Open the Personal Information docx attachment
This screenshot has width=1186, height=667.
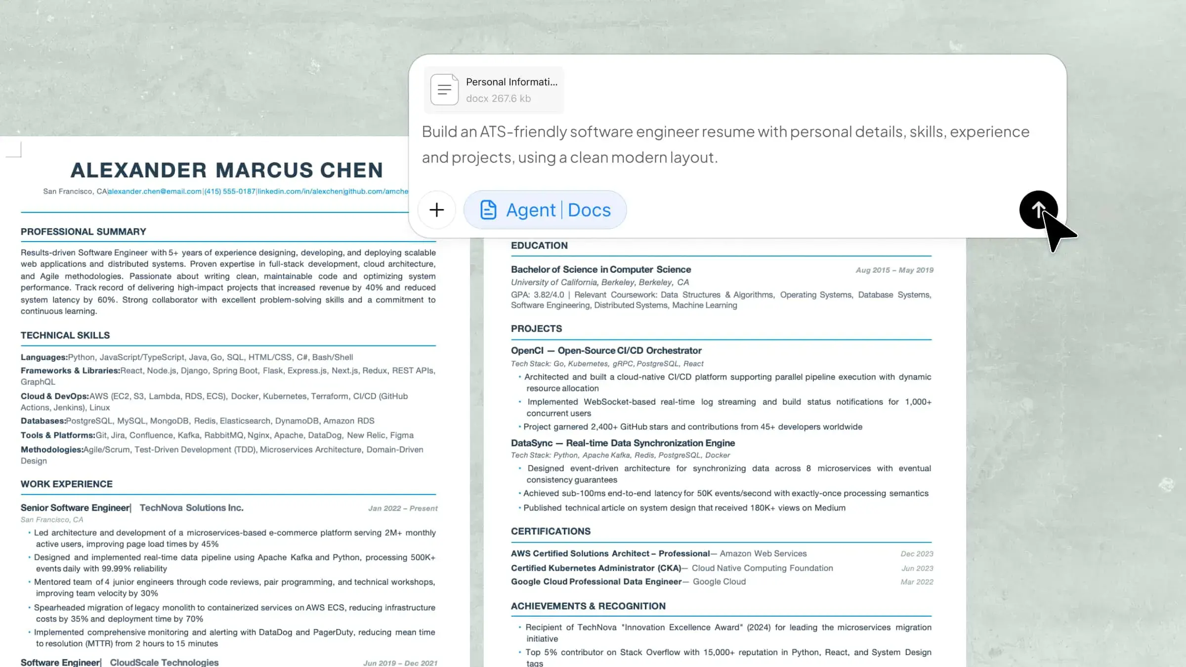(x=494, y=90)
